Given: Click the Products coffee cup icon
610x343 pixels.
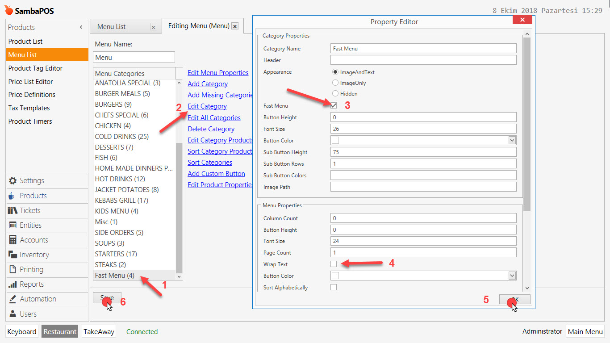Looking at the screenshot, I should click(x=12, y=196).
